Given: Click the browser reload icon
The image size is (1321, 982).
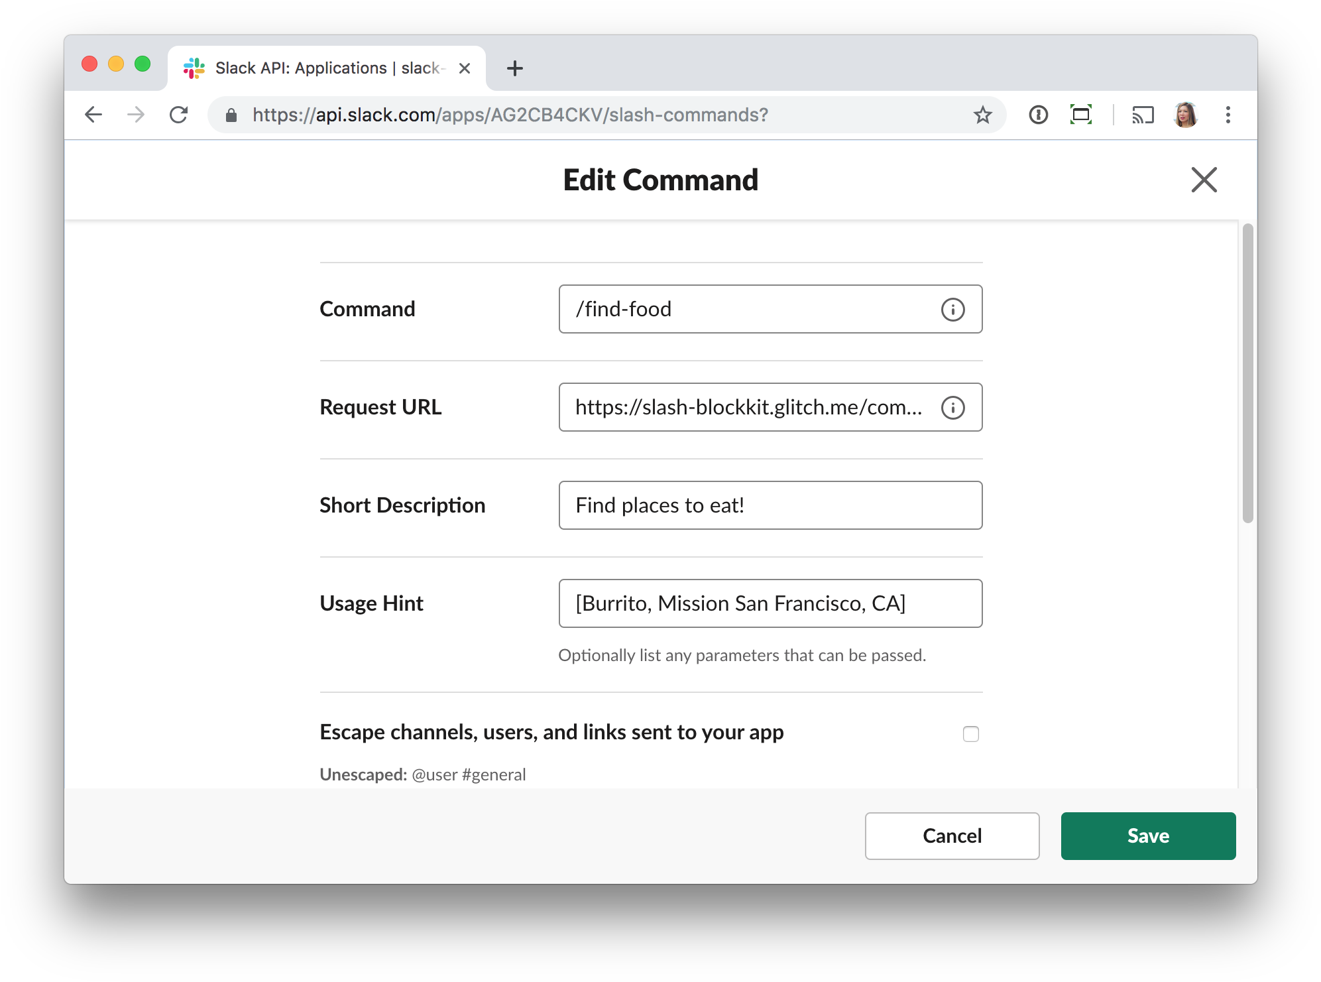Looking at the screenshot, I should click(179, 115).
